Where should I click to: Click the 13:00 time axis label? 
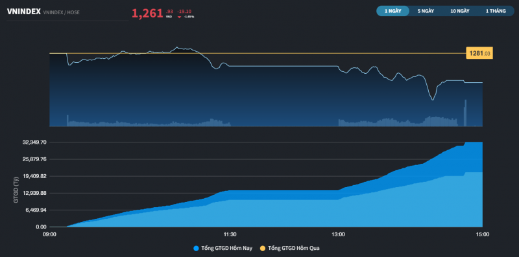click(338, 234)
